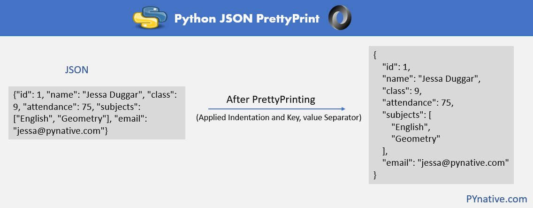Image resolution: width=533 pixels, height=208 pixels.
Task: Click the Applied Indentation caption text
Action: click(x=279, y=118)
